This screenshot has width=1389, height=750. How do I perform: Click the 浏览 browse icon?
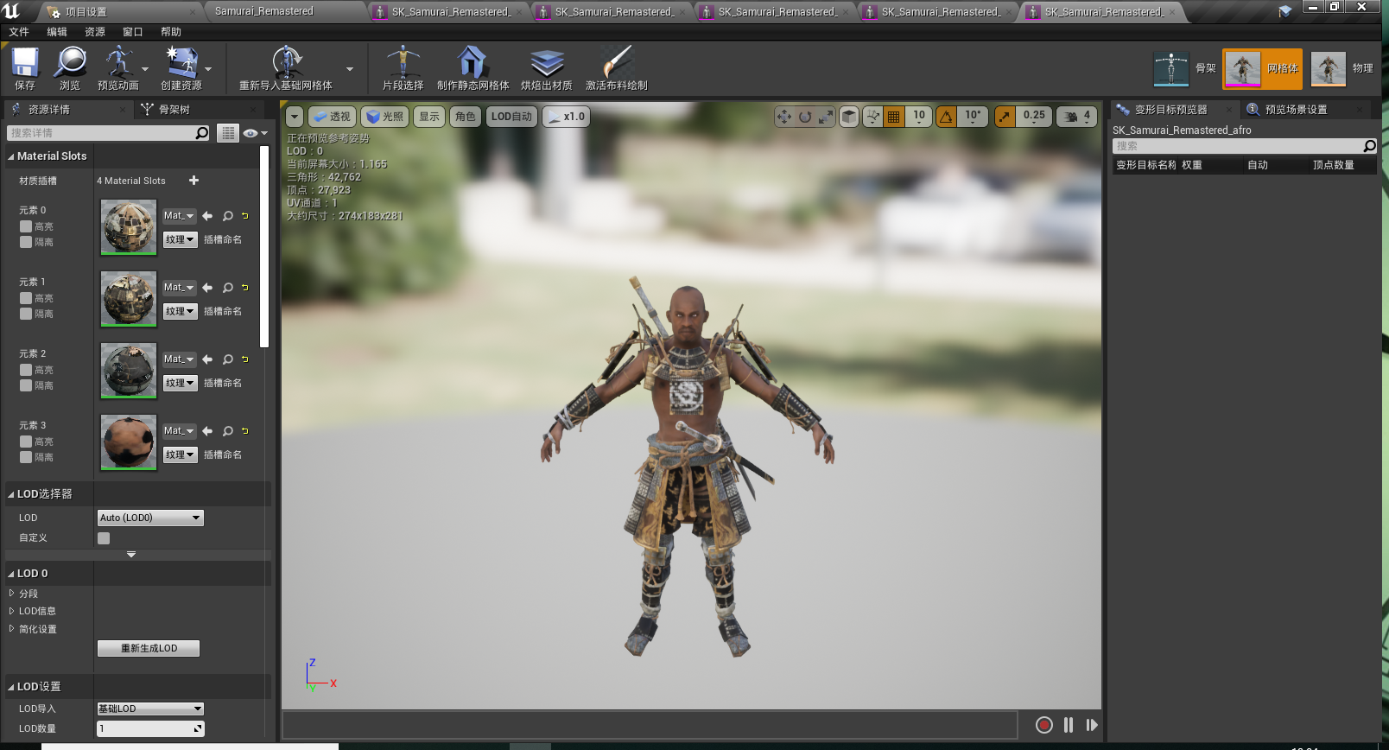pyautogui.click(x=70, y=64)
